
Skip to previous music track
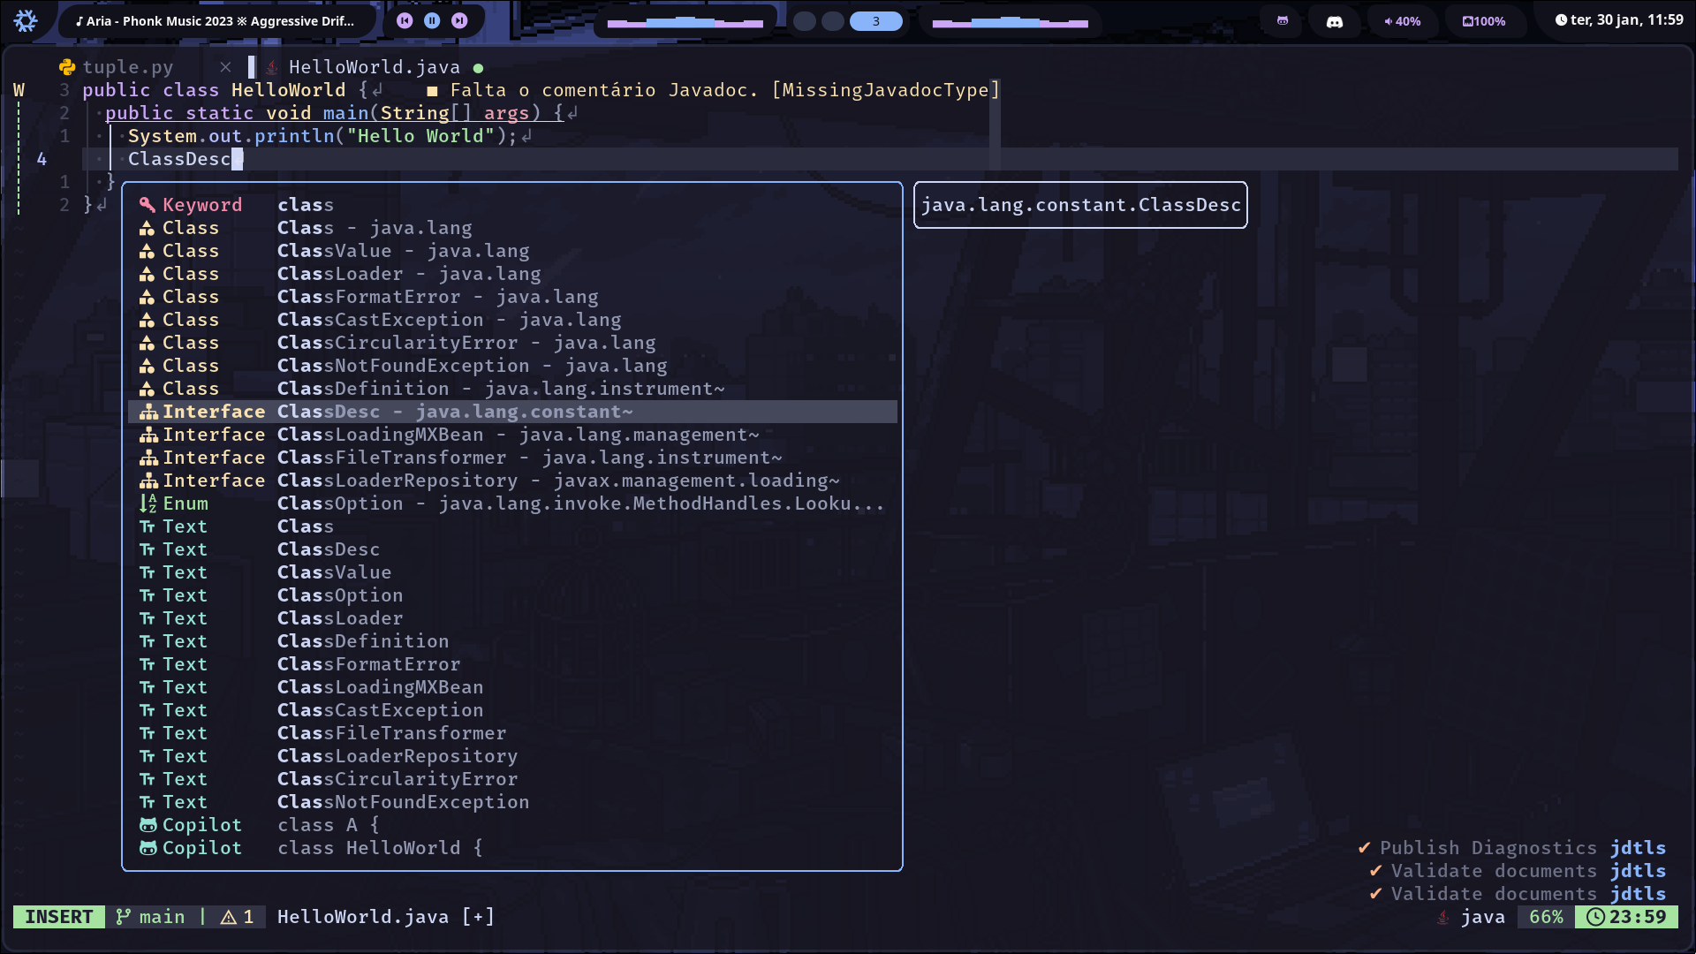click(x=405, y=20)
